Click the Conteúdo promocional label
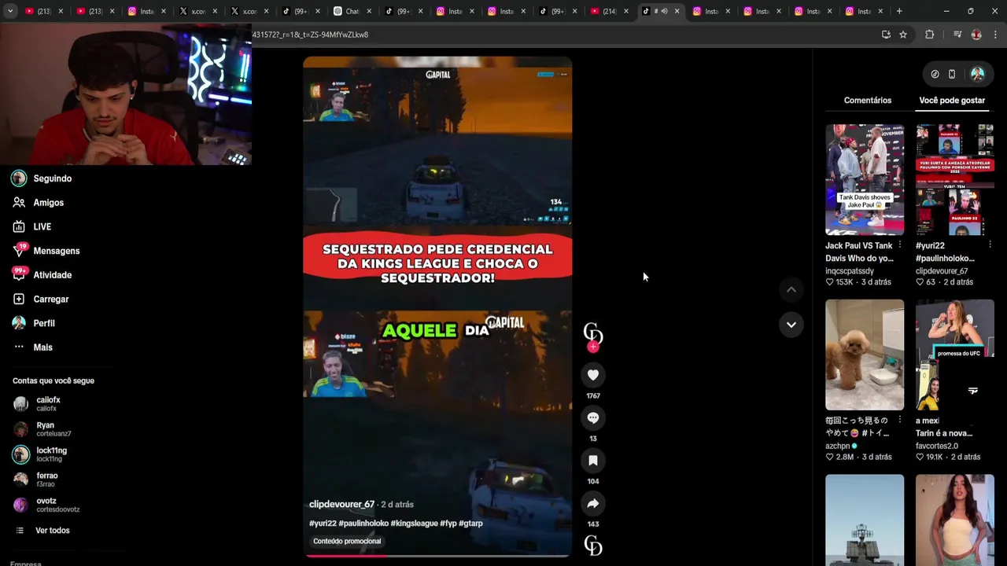The image size is (1007, 566). [347, 541]
